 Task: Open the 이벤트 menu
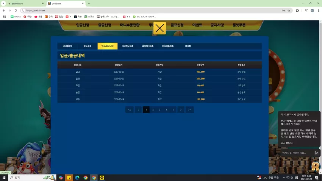pyautogui.click(x=197, y=25)
